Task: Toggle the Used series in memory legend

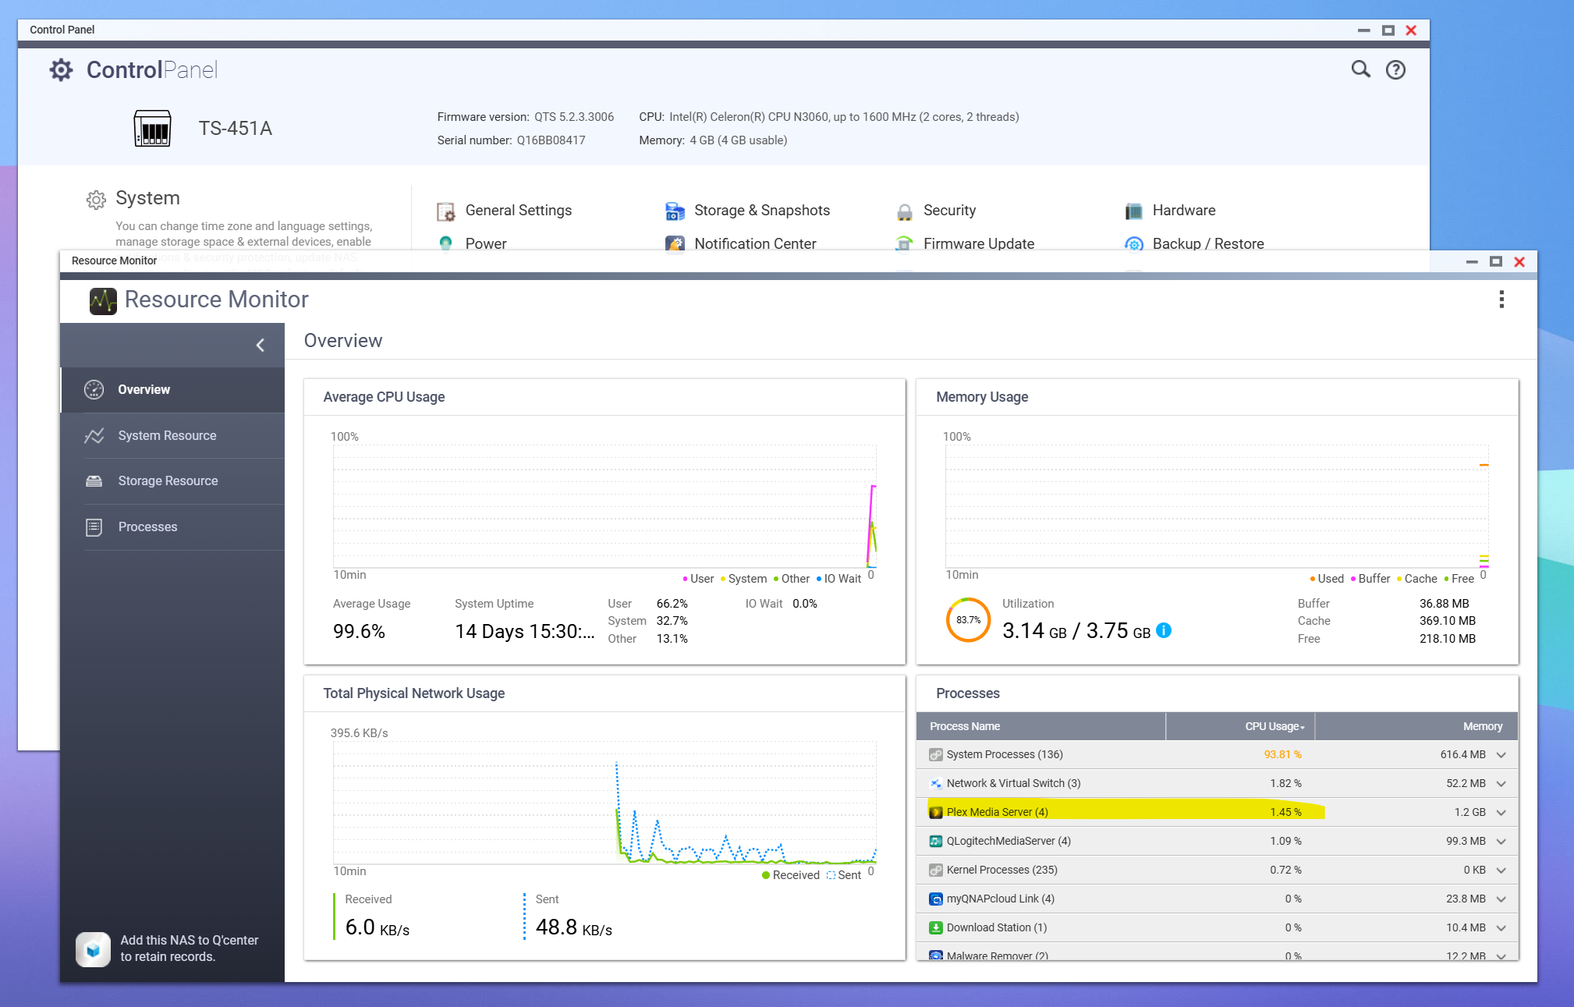Action: click(1327, 579)
